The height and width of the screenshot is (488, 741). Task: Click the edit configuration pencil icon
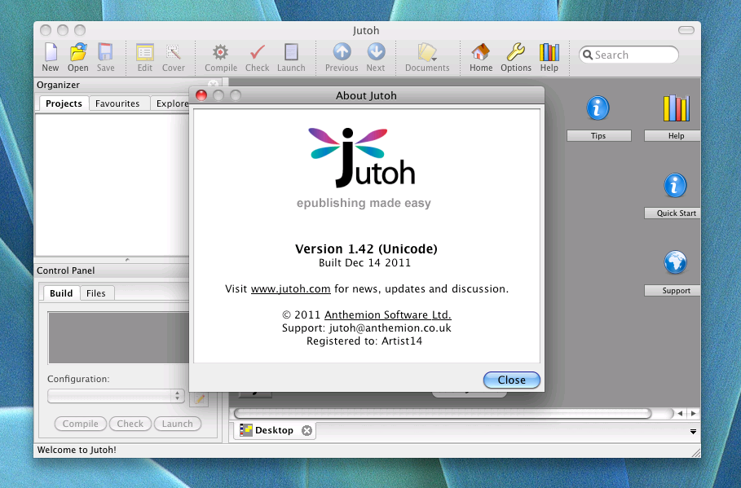coord(200,398)
